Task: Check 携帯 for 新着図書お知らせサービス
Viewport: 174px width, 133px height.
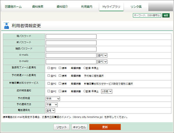Action: coord(60,83)
